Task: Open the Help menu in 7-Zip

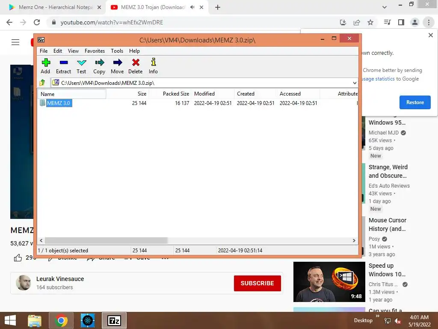Action: (134, 51)
